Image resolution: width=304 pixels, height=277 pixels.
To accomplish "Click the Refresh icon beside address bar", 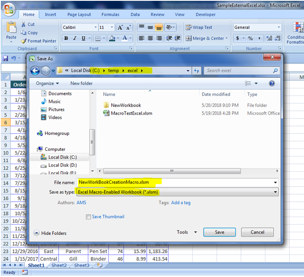I will click(x=197, y=71).
